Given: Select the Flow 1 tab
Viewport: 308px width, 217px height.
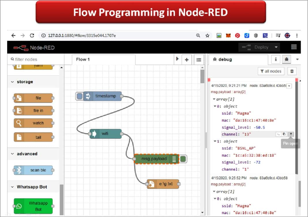Looking at the screenshot, I should coord(82,59).
